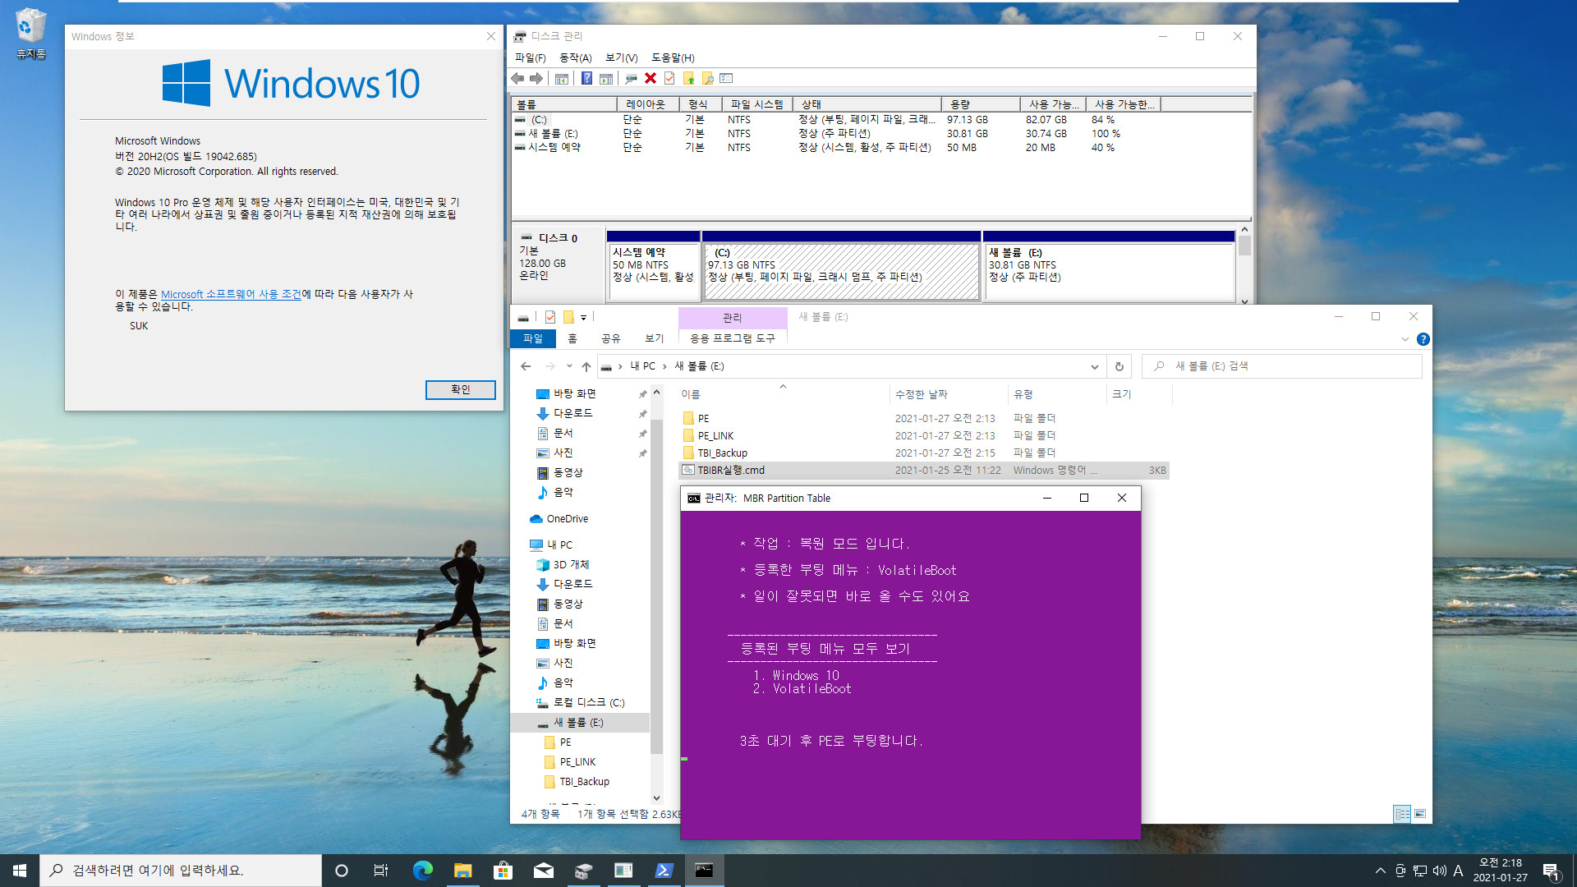Open the Properties checkmark icon in Disk Management

pos(669,79)
